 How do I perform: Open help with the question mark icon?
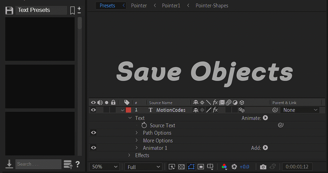[x=78, y=164]
